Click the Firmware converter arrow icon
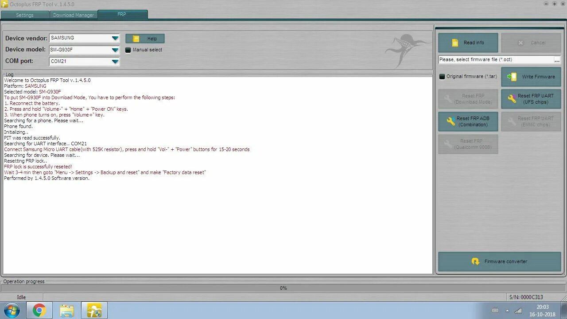The image size is (567, 319). [x=476, y=261]
